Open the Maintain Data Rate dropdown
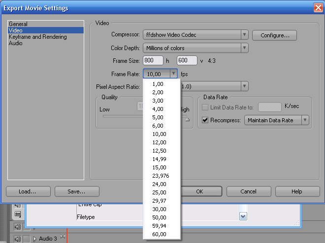 click(305, 120)
